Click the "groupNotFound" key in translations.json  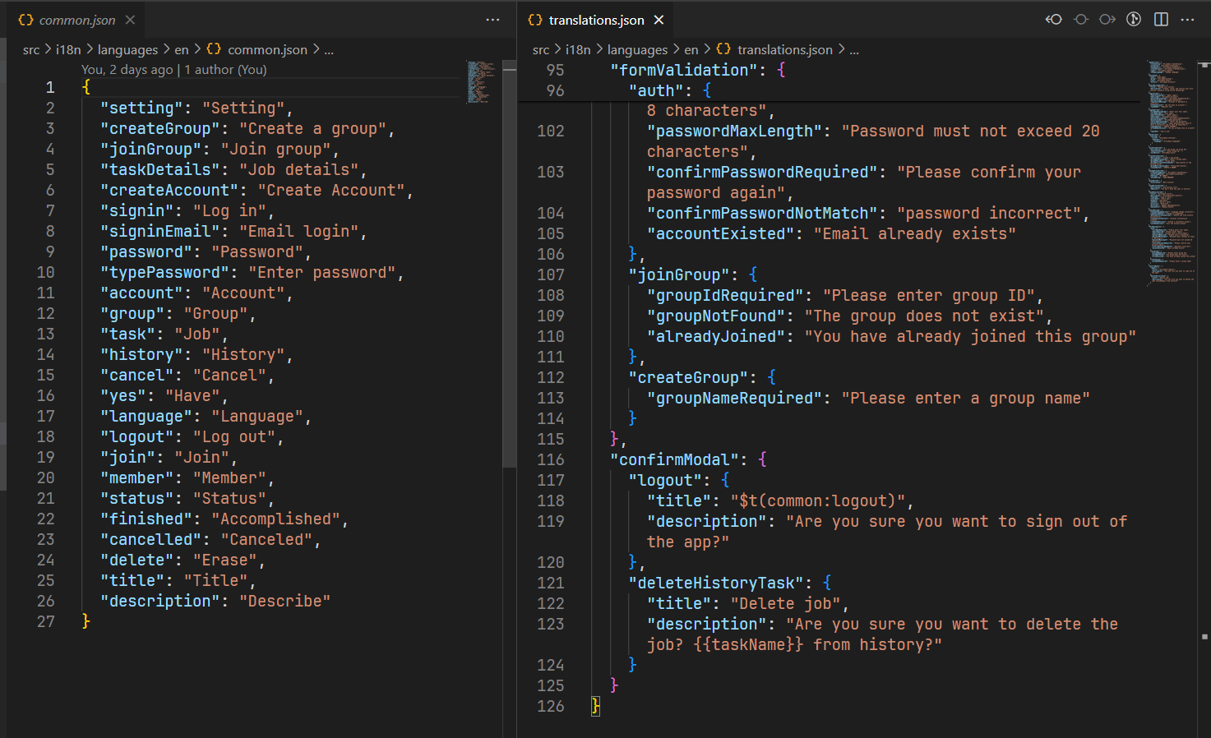[716, 316]
